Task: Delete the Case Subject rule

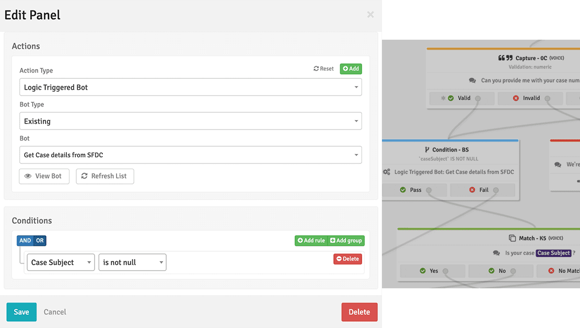Action: (347, 259)
